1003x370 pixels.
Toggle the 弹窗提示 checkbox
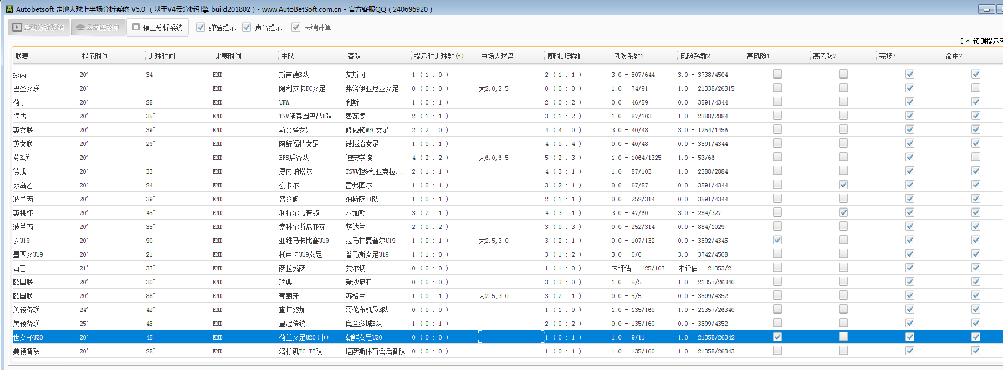(201, 27)
